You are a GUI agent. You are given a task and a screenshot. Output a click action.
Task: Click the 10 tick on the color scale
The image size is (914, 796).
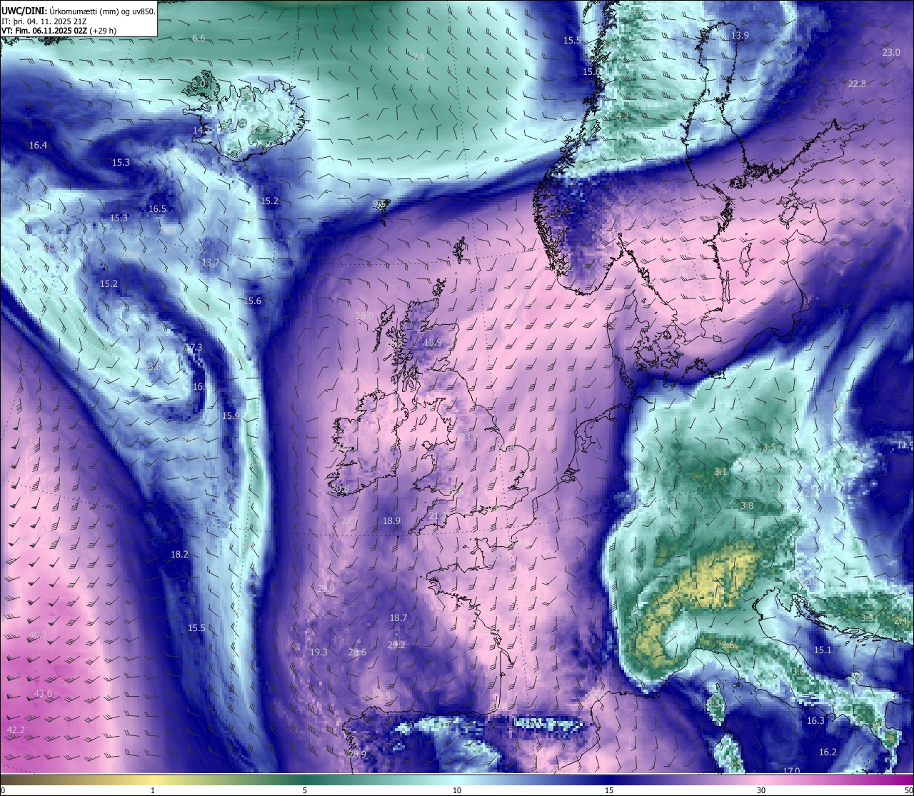tap(457, 790)
